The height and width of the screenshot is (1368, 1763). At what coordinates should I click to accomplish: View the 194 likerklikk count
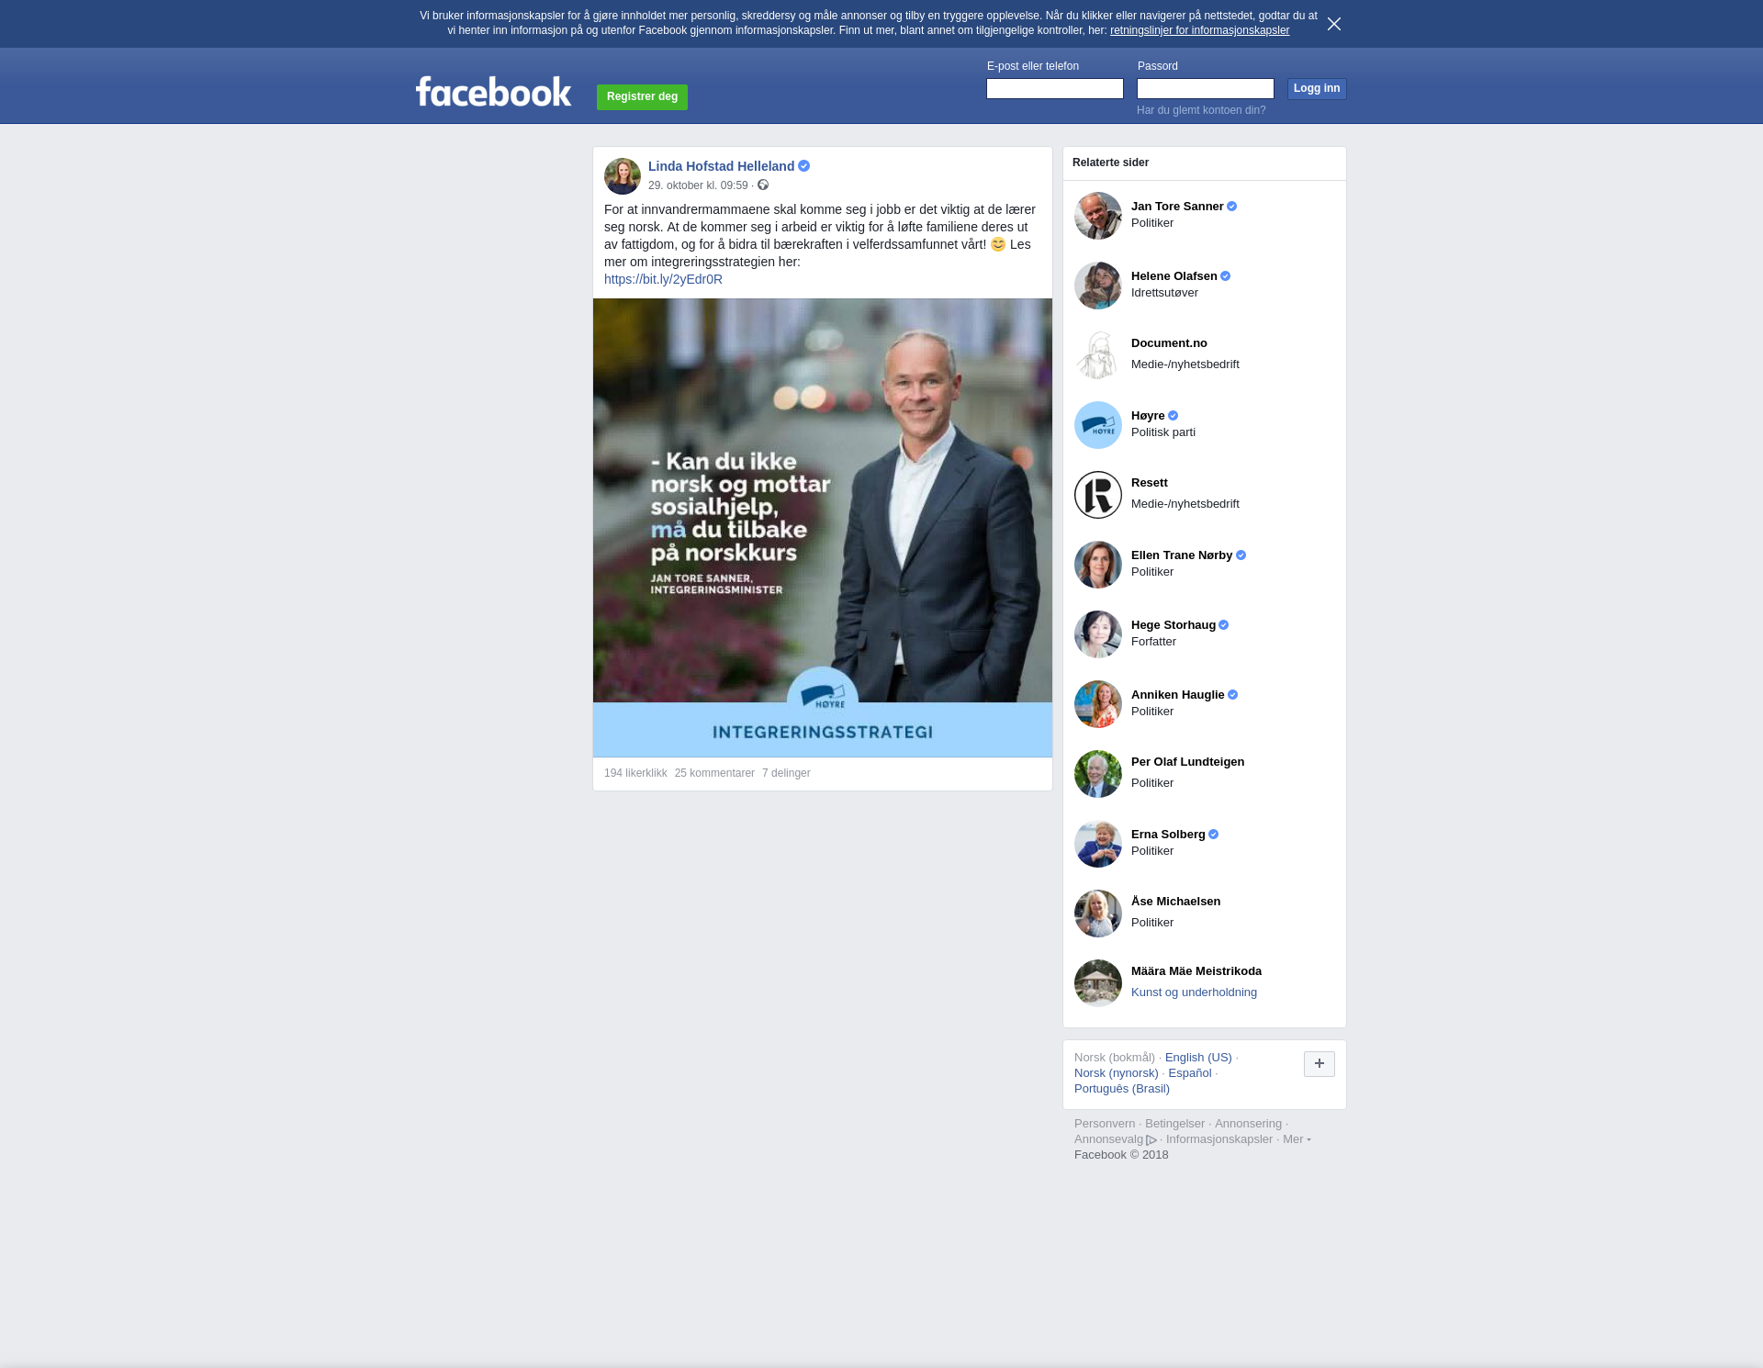click(635, 773)
